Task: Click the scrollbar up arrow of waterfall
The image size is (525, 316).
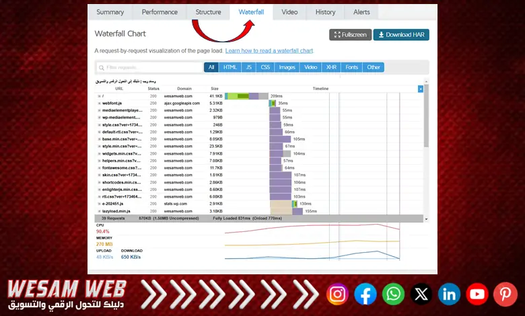Action: click(426, 81)
